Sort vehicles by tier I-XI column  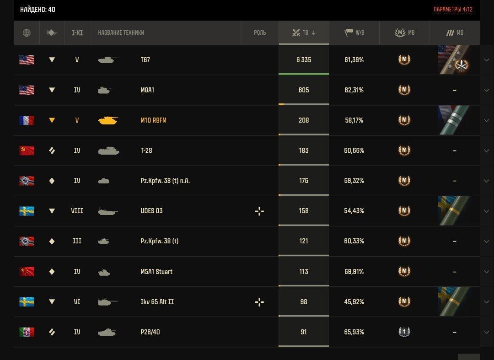[77, 33]
